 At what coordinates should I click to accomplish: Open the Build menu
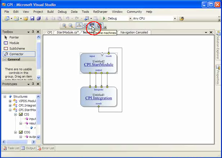pos(50,12)
